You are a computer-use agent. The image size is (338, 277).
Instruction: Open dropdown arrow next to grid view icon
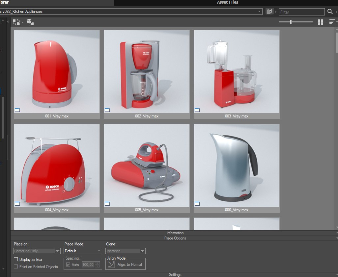click(326, 22)
